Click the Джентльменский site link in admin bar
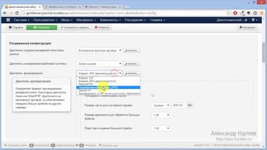This screenshot has height=150, width=267. coord(232,20)
